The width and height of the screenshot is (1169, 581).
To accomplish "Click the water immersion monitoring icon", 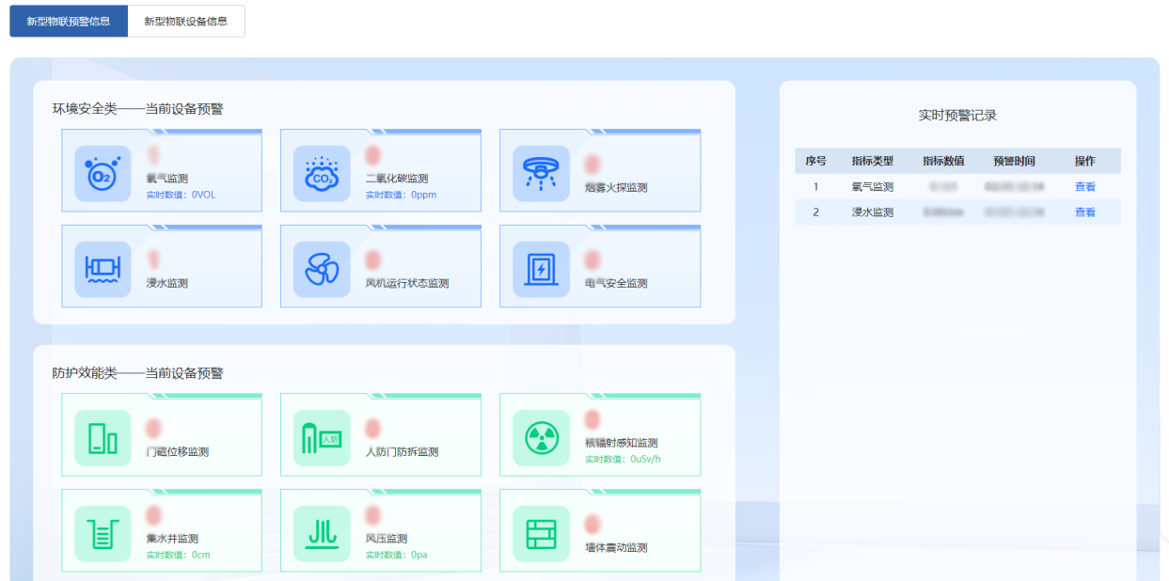I will (103, 269).
